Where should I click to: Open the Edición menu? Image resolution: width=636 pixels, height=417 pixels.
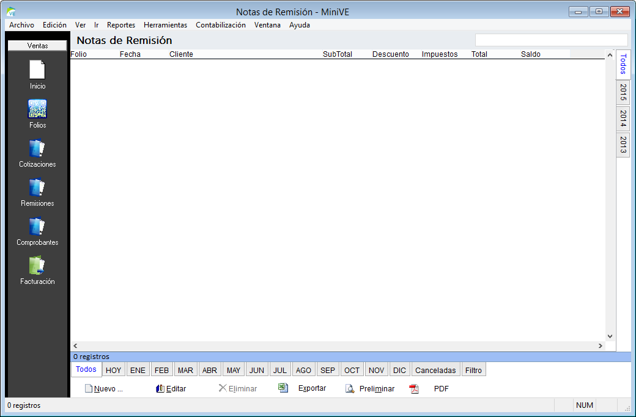[54, 25]
